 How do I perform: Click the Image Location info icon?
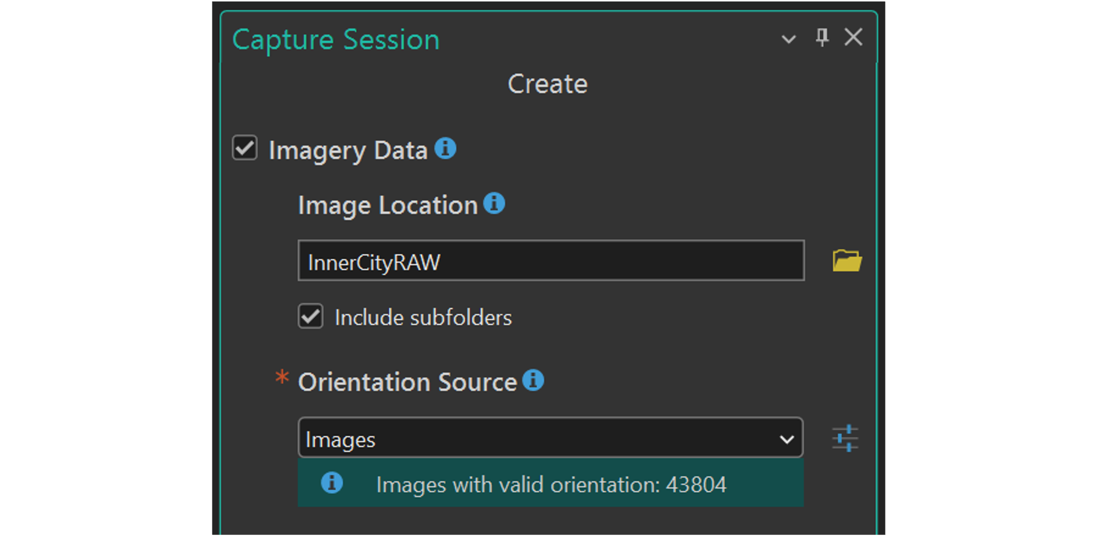point(494,203)
